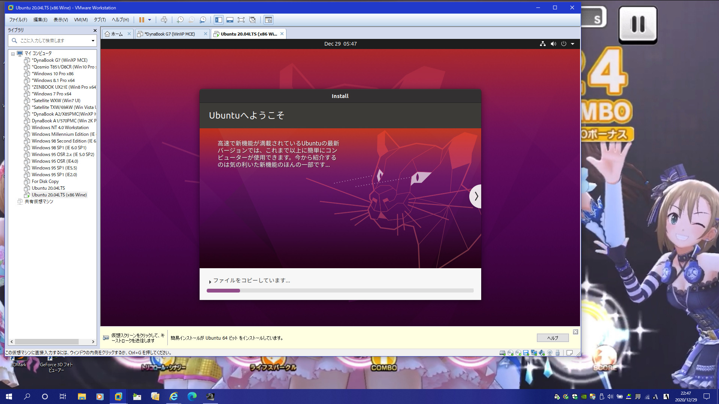Open the ファイル(F) menu
719x404 pixels.
[18, 20]
